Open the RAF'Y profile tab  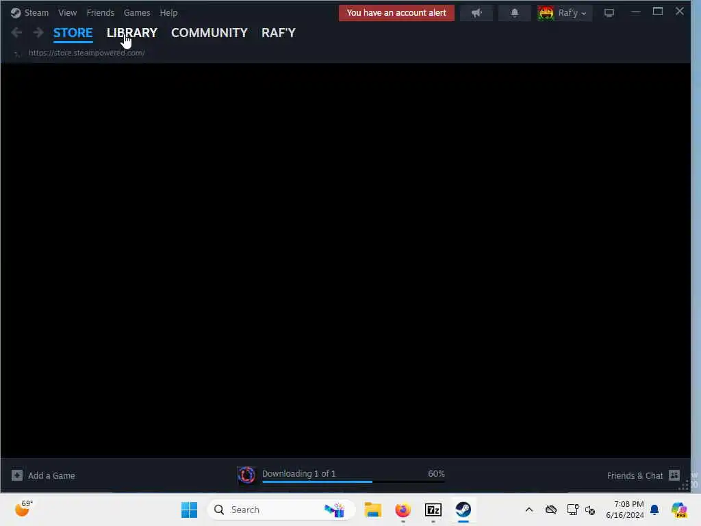[x=279, y=33]
